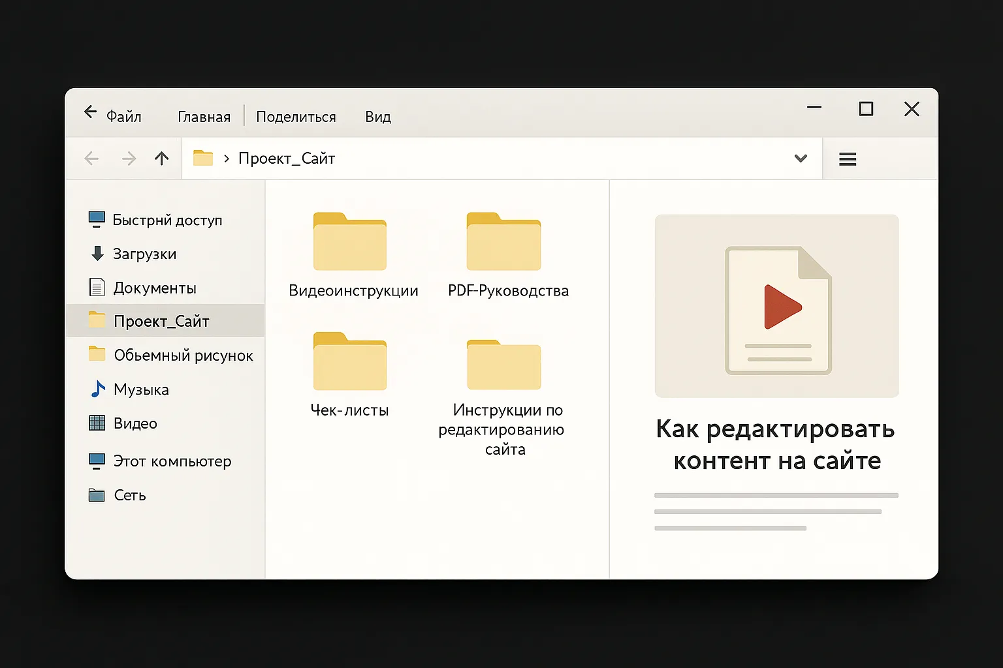Expand the breadcrumb chevron before Проект_Сайт
Screen dimensions: 1003x668
point(227,159)
